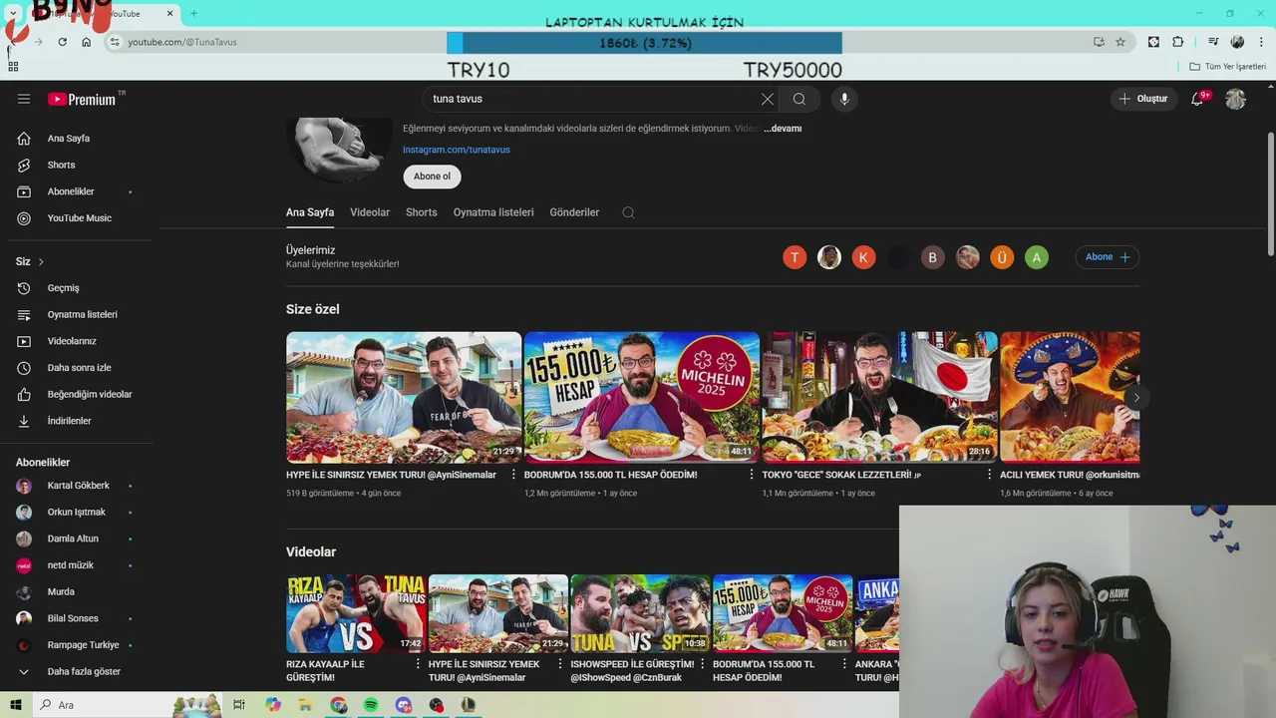Open the Windows Start menu

(16, 705)
